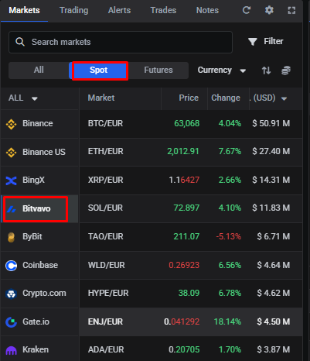The image size is (310, 361).
Task: Click the Crypto.com logo icon
Action: [11, 294]
